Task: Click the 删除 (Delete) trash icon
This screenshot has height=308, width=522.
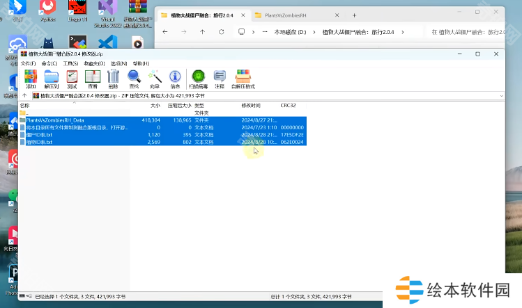Action: 113,79
